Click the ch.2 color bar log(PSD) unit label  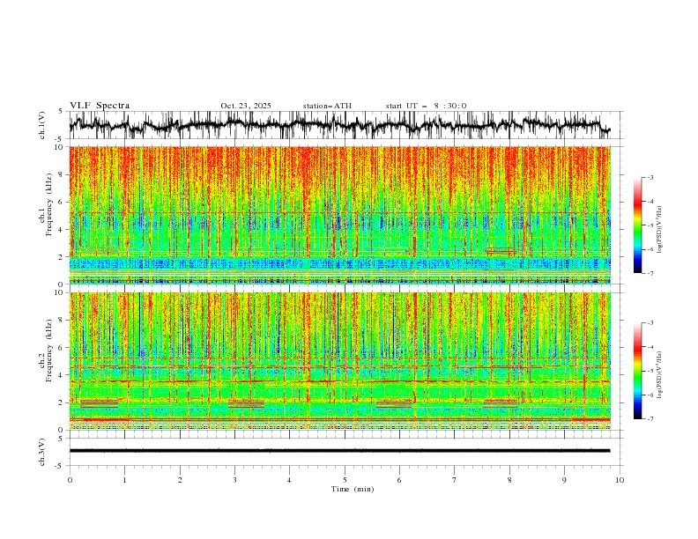pyautogui.click(x=660, y=375)
